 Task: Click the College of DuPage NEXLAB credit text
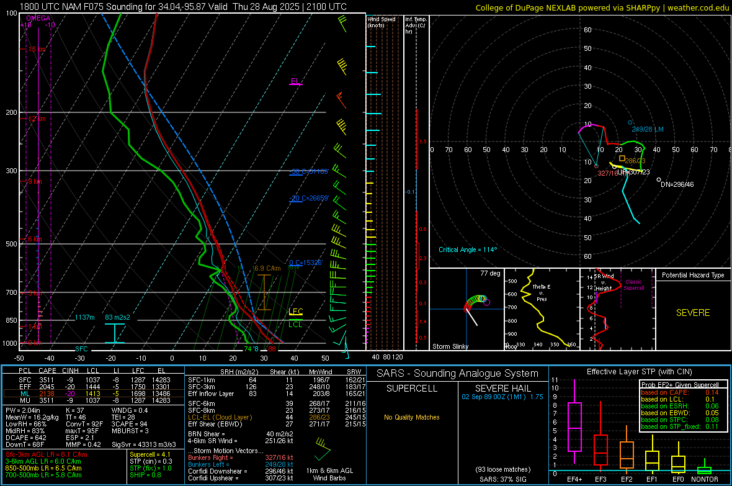pos(602,8)
